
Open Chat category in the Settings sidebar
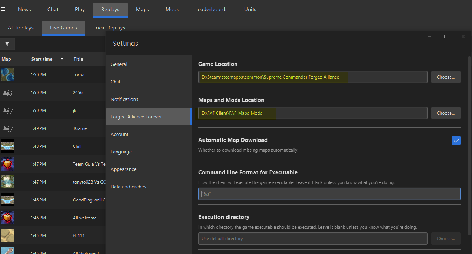(149, 82)
